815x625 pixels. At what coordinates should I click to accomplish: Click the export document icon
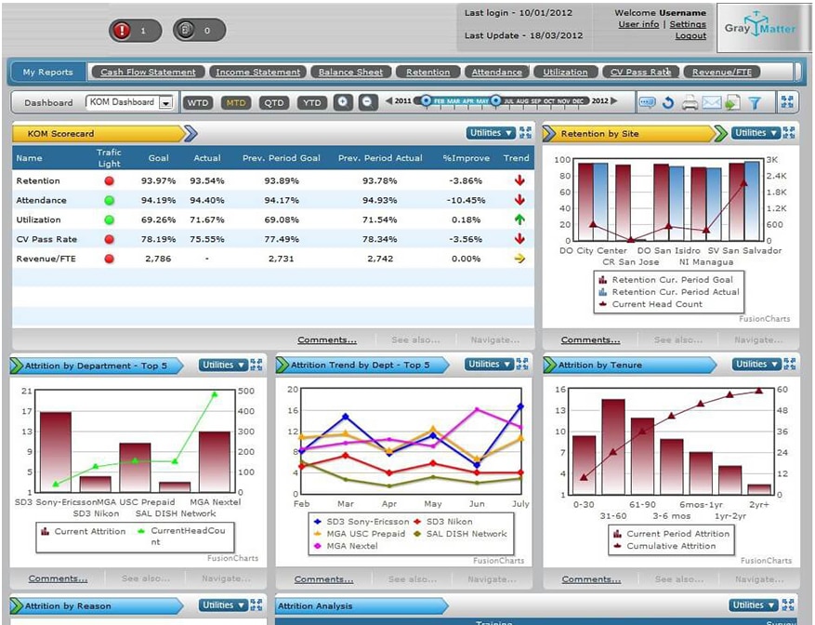pos(733,102)
